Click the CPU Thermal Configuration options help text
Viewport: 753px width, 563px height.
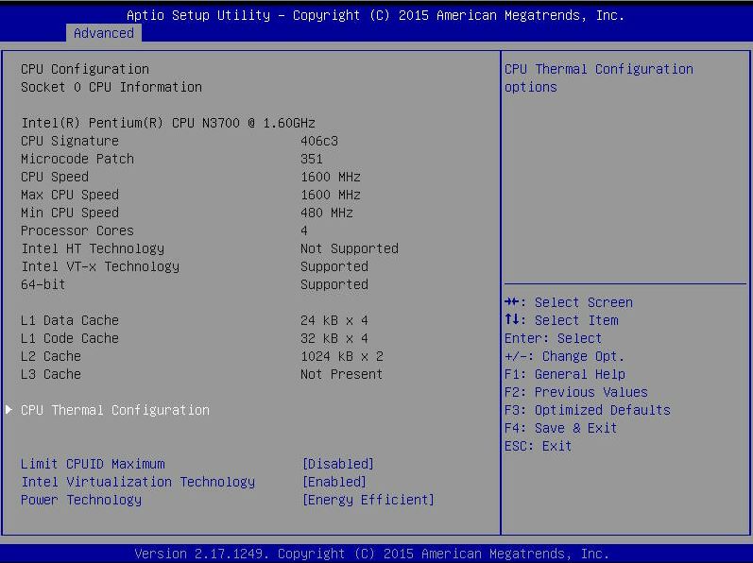599,77
